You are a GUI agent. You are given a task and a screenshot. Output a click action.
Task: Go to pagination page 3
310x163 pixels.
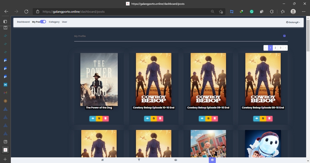[x=280, y=48]
